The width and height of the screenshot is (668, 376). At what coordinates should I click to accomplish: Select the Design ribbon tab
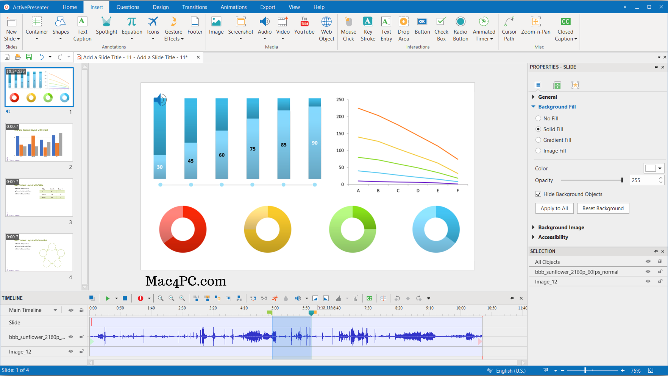click(x=160, y=6)
